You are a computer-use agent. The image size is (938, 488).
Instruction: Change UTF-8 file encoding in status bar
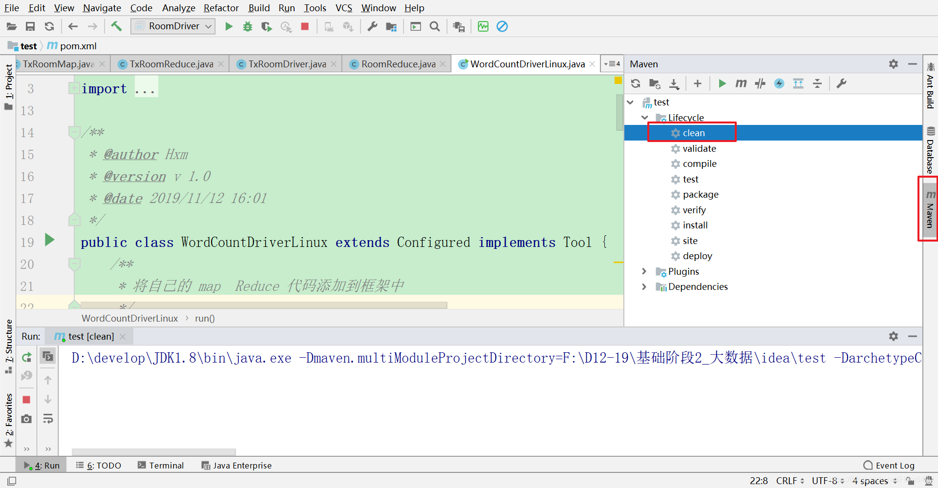828,481
